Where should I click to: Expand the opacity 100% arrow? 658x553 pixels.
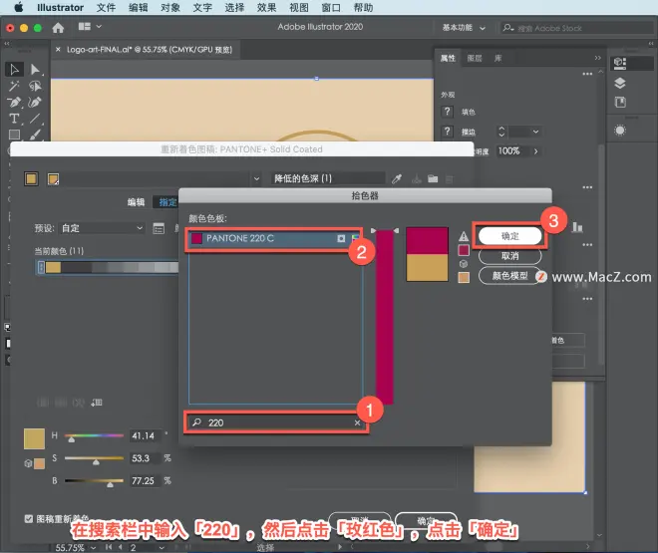pos(536,151)
